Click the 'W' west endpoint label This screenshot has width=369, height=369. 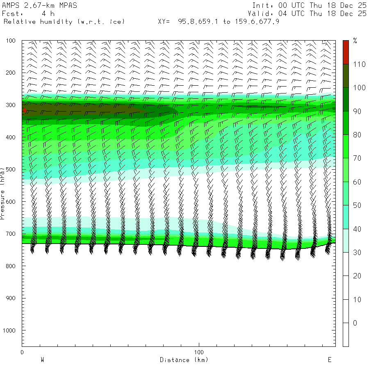coord(42,360)
